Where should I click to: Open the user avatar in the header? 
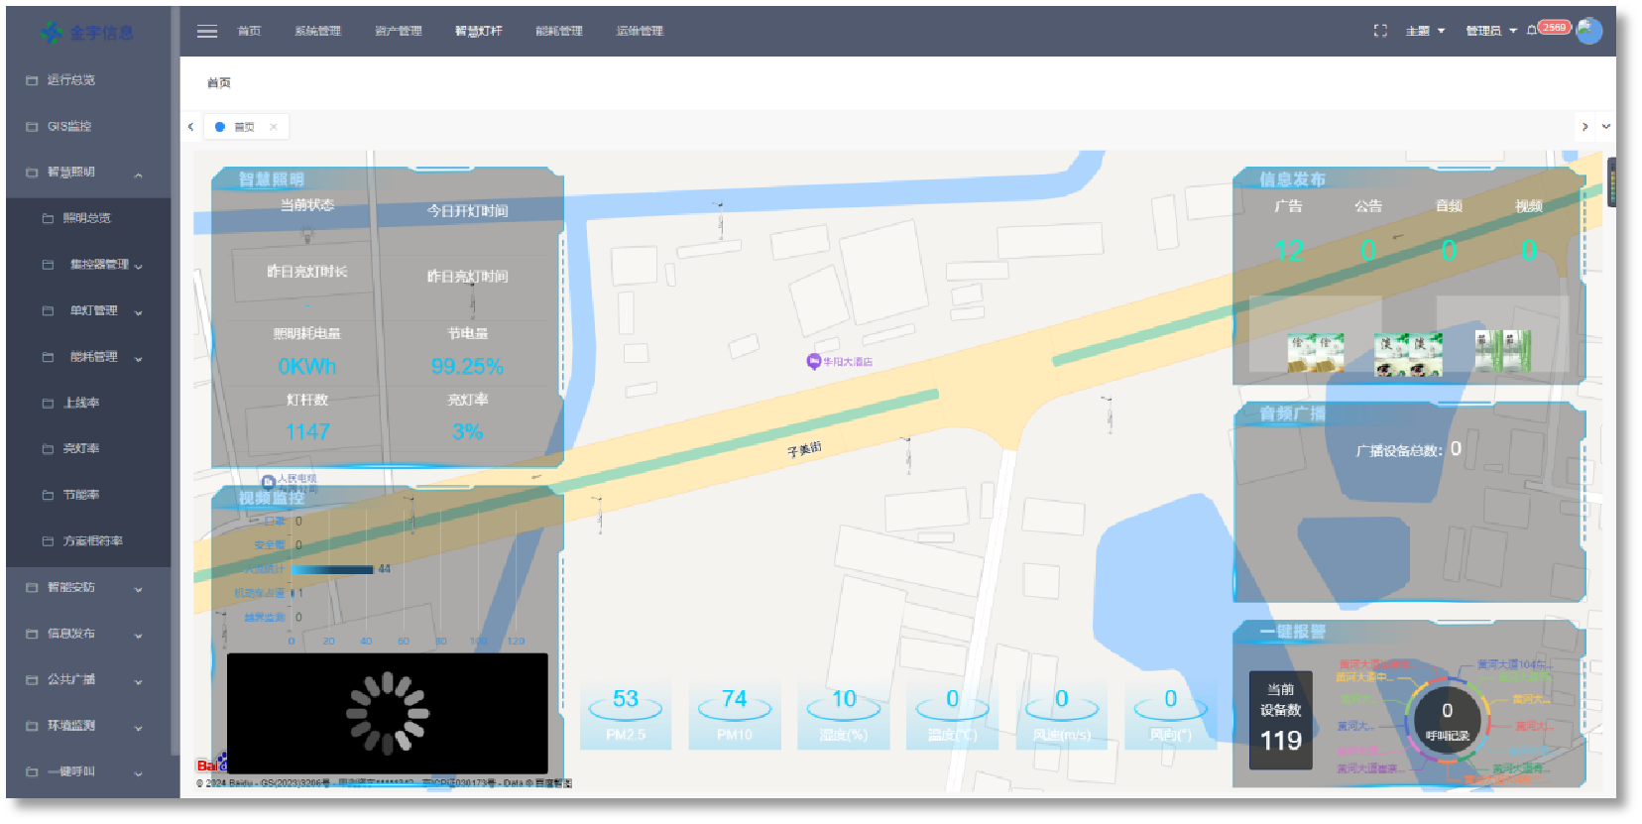[1589, 31]
